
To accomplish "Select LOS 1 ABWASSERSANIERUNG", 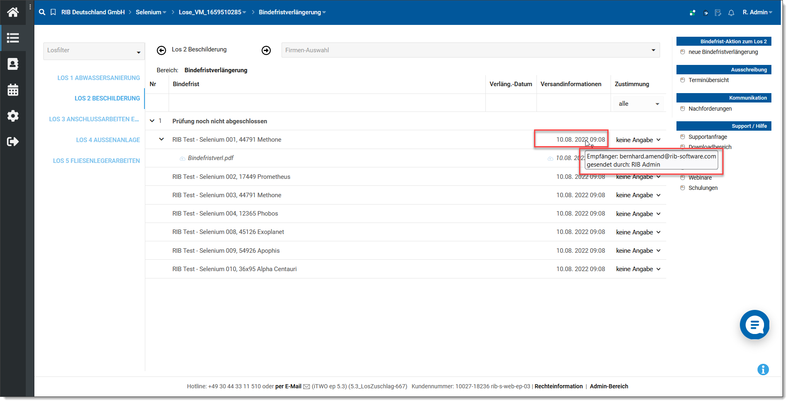I will pos(99,78).
